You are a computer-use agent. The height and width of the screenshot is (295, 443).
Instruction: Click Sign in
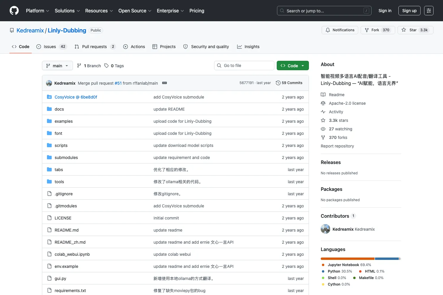coord(385,11)
